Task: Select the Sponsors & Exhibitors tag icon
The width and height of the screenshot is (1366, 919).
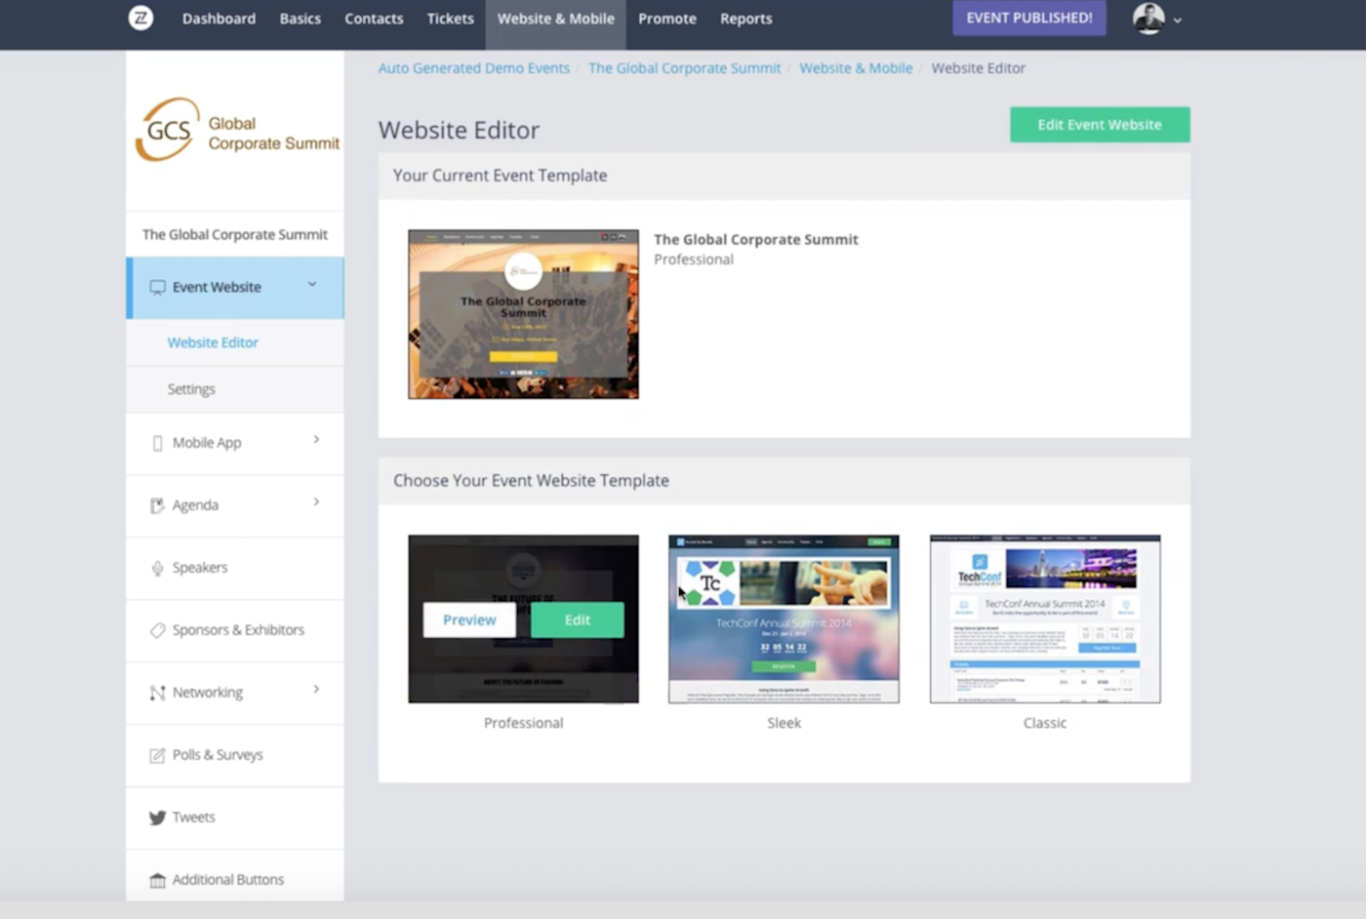Action: point(158,629)
